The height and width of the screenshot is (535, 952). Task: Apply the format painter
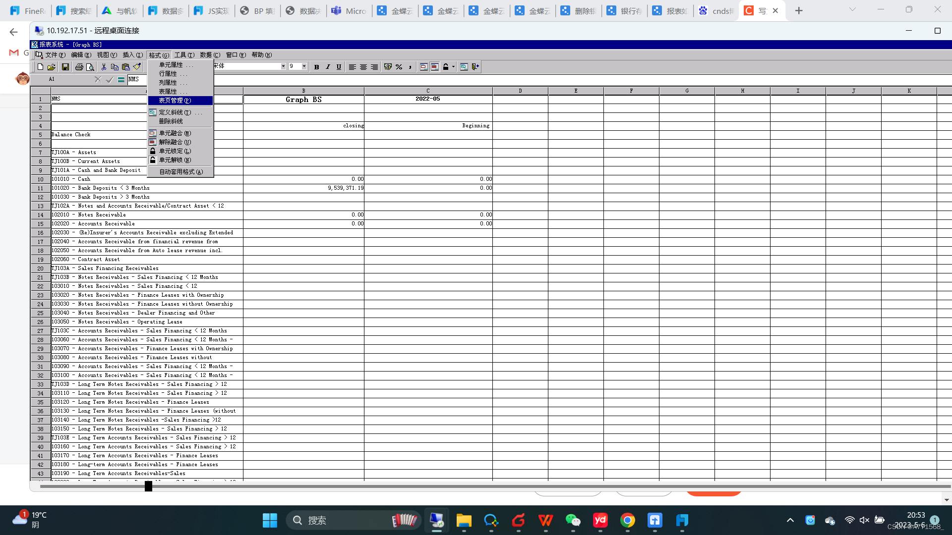pos(137,67)
